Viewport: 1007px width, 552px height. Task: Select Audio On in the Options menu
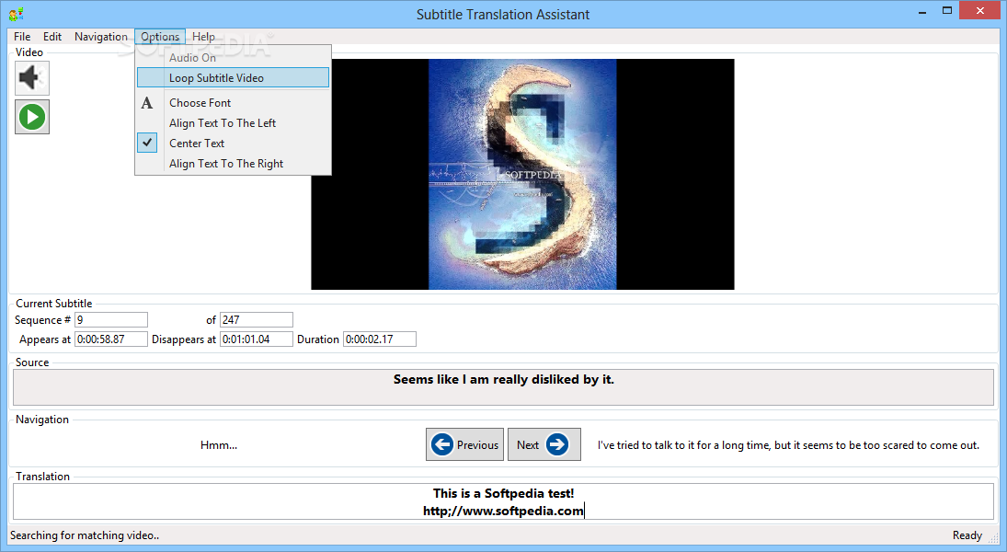[233, 58]
